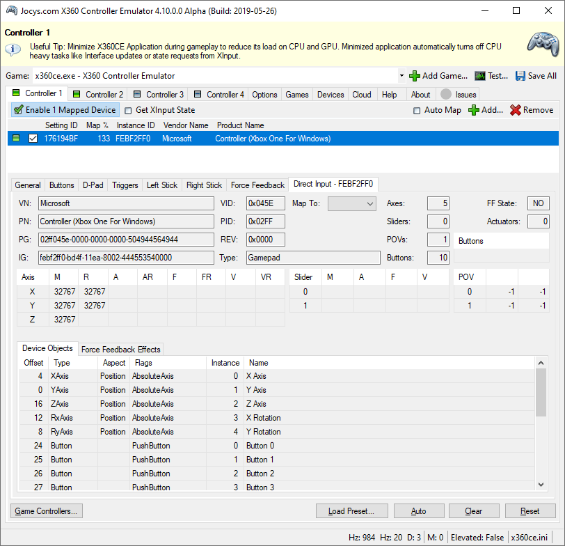
Task: Open the Game selection dropdown arrow
Action: [x=401, y=76]
